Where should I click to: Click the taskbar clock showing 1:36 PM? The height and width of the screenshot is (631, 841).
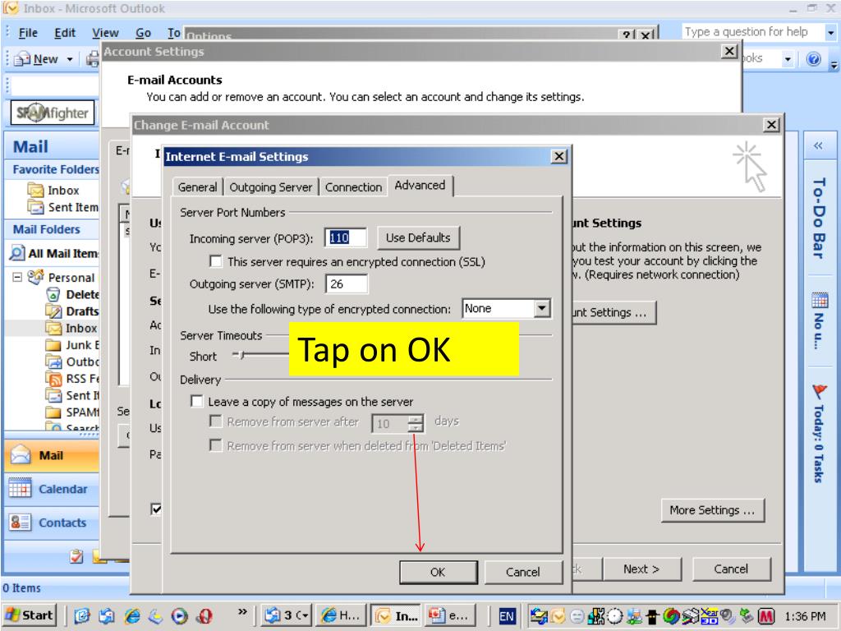tap(805, 616)
